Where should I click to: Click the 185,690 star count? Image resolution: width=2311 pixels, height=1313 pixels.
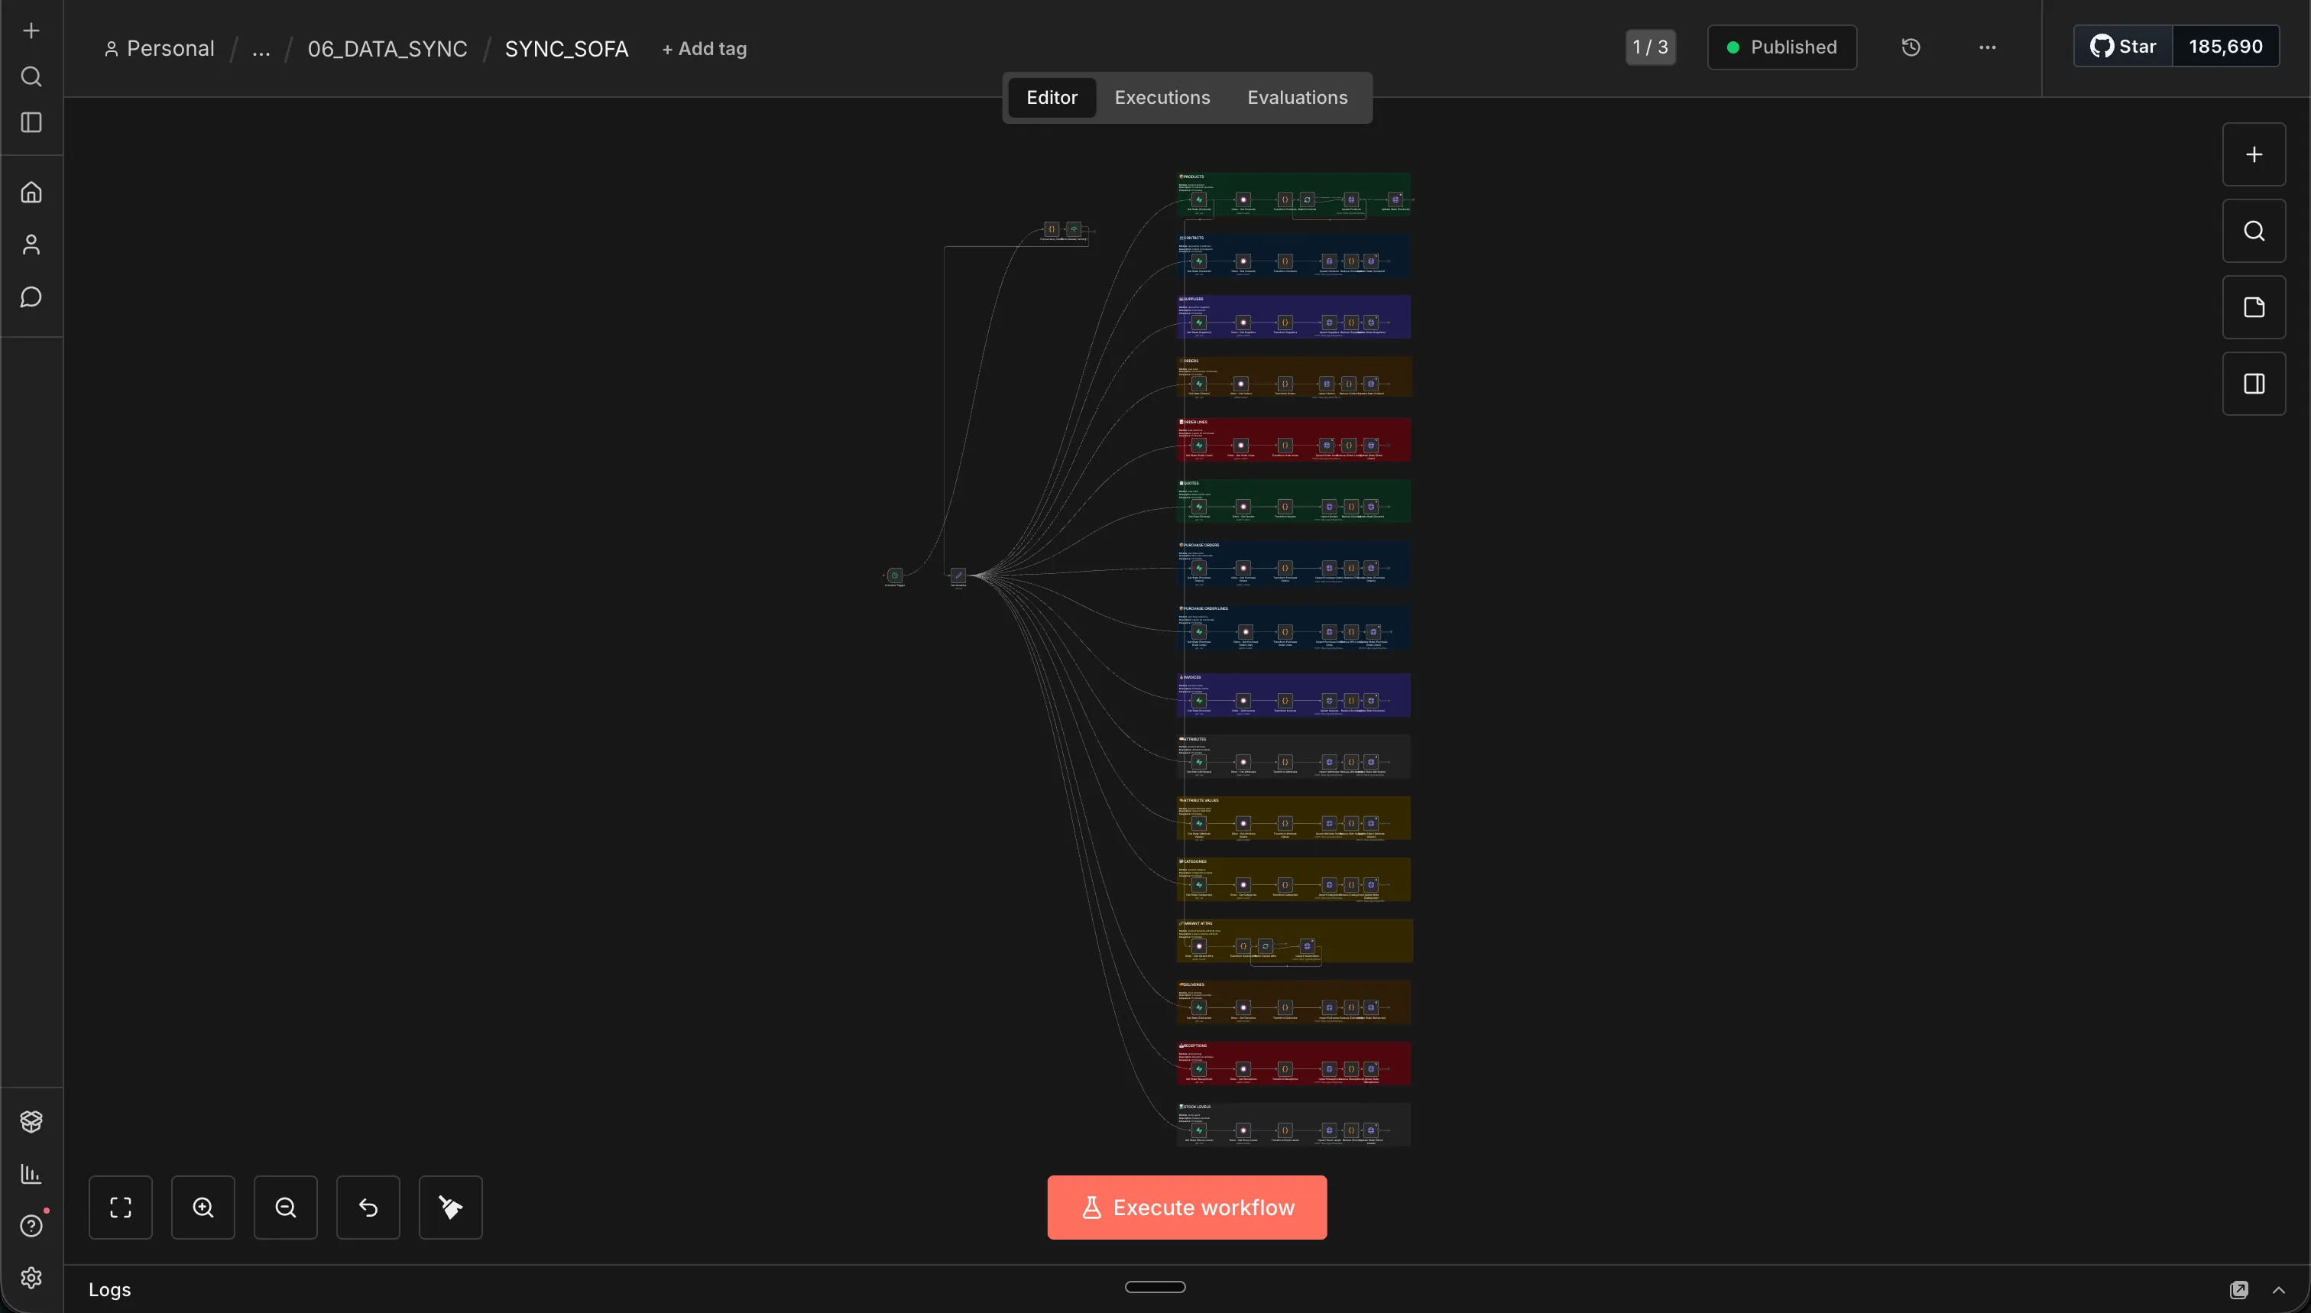(2225, 46)
